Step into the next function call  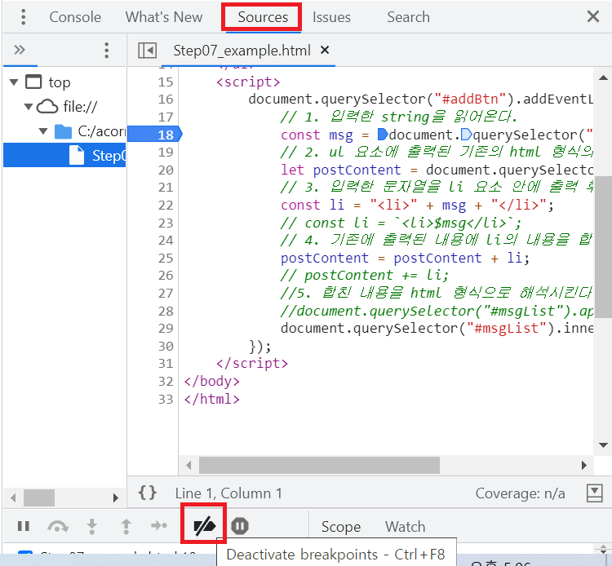click(x=91, y=526)
